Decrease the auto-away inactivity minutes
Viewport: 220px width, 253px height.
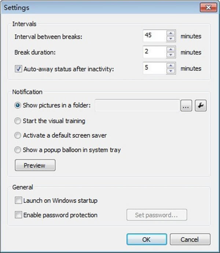171,71
